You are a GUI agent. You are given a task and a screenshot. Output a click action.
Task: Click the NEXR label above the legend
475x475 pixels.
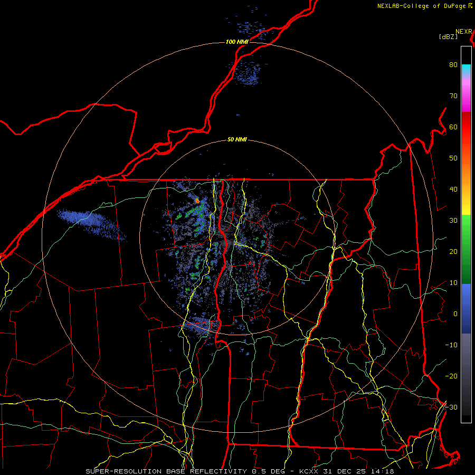[x=464, y=32]
